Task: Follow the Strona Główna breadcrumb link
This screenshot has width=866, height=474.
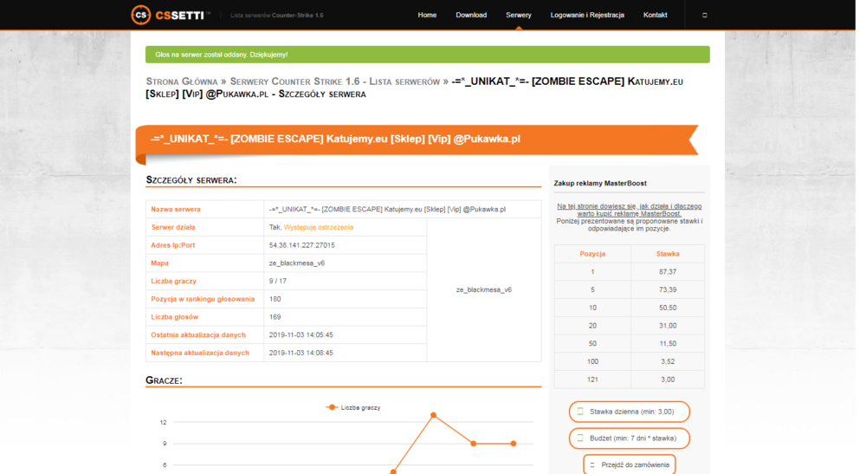Action: point(182,81)
